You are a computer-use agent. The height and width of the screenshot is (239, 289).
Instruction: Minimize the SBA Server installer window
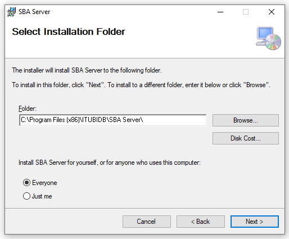pyautogui.click(x=220, y=12)
